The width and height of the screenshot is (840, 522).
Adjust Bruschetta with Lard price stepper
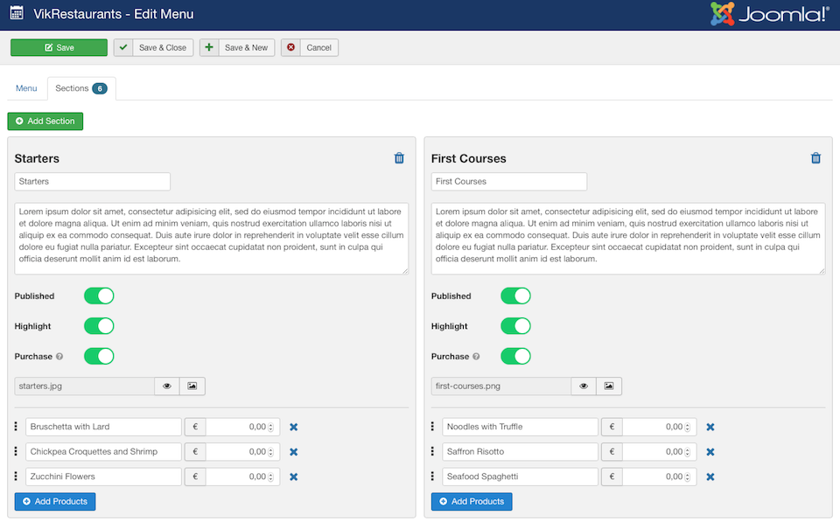click(270, 428)
